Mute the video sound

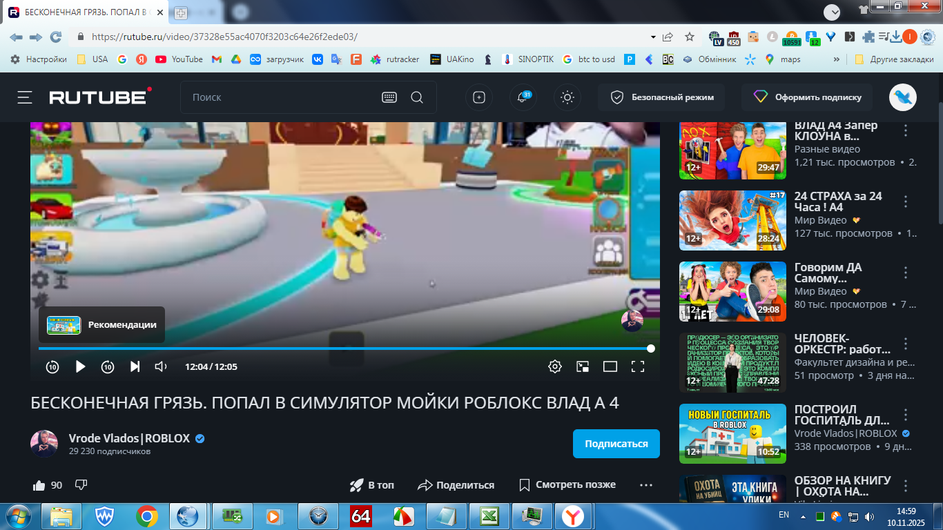161,366
